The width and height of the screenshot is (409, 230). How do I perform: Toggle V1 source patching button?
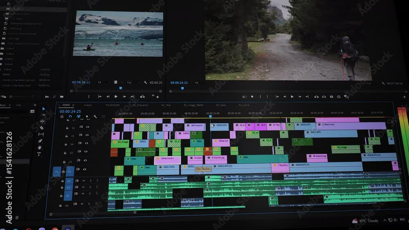click(x=56, y=171)
